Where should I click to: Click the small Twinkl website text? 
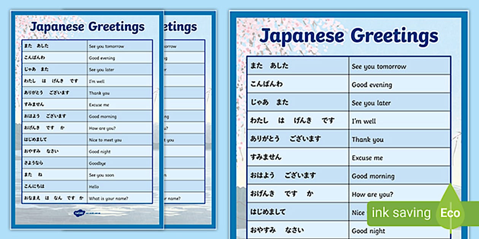coord(93,214)
